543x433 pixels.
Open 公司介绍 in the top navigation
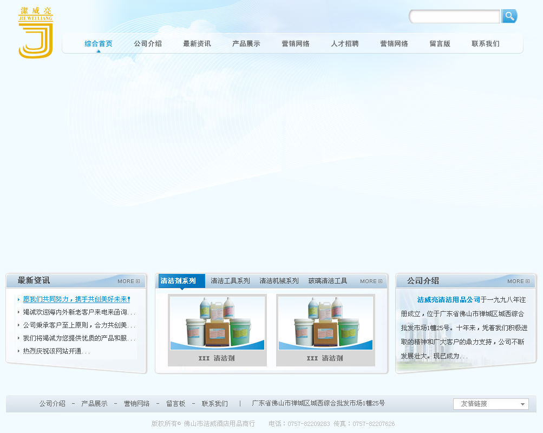(x=148, y=44)
